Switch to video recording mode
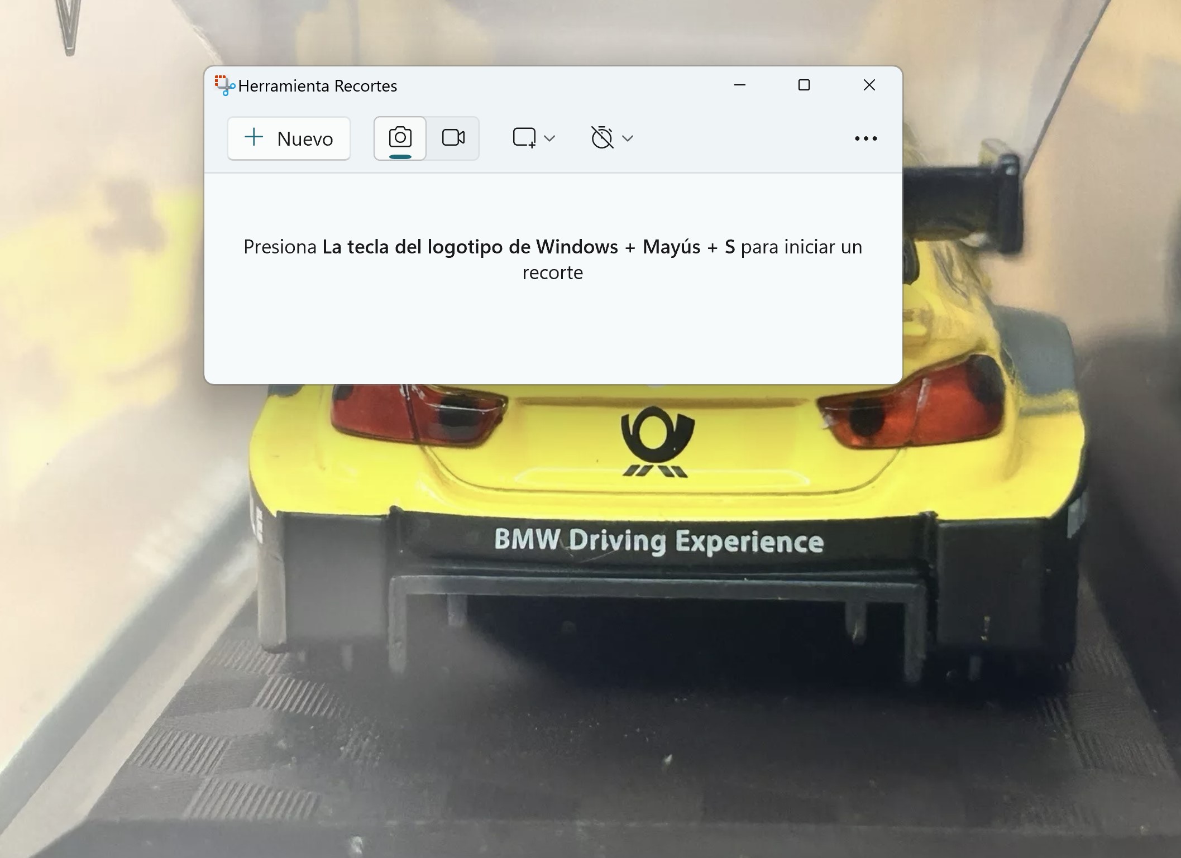 [453, 138]
